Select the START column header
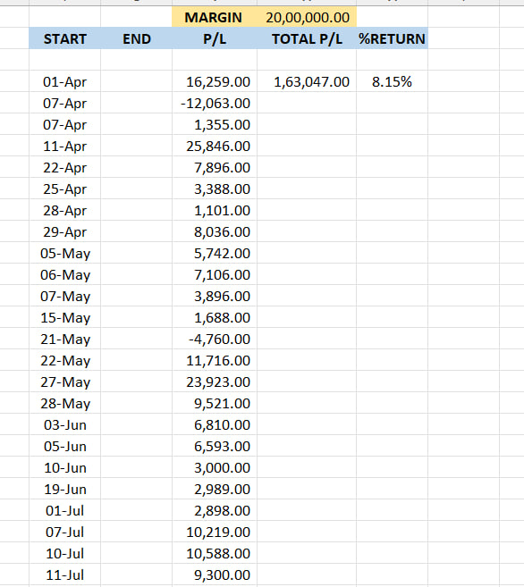Image resolution: width=524 pixels, height=587 pixels. 64,38
